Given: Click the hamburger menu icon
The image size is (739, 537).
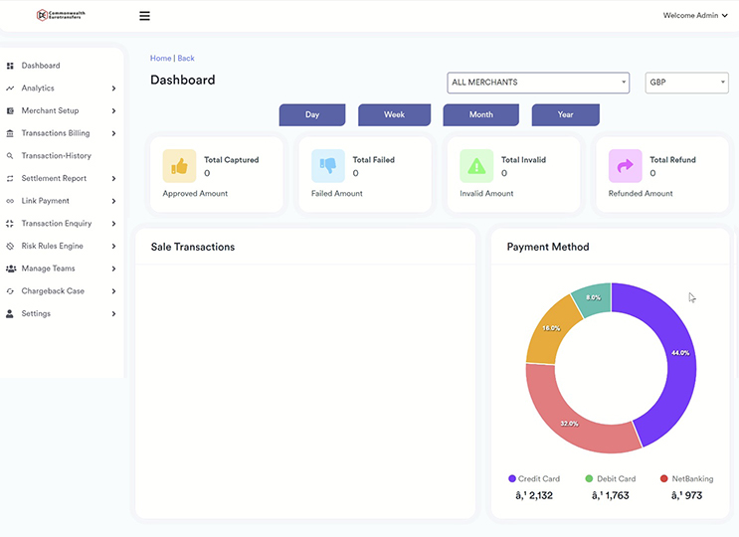Looking at the screenshot, I should [x=145, y=16].
